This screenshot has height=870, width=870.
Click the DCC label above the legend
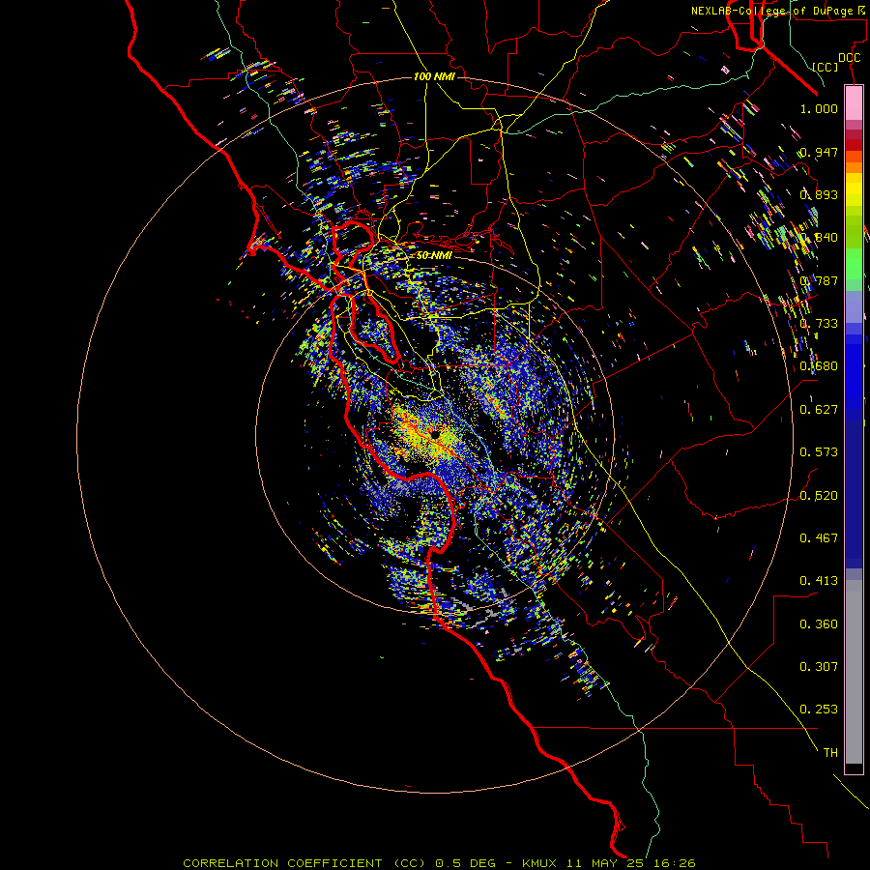tap(850, 57)
